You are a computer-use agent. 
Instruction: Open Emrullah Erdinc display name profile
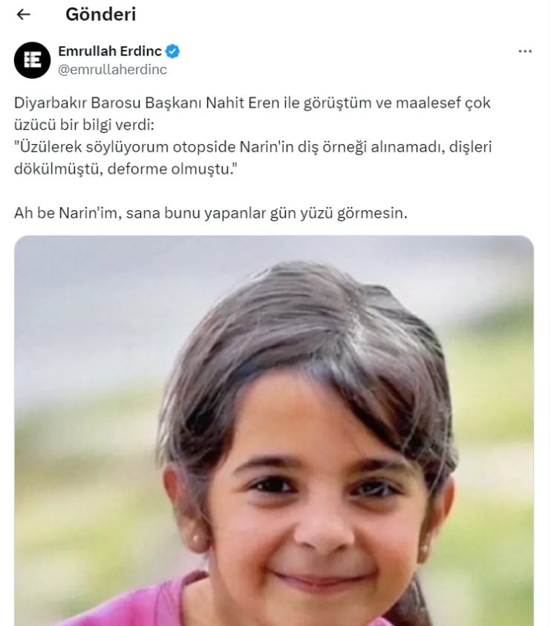pos(110,51)
